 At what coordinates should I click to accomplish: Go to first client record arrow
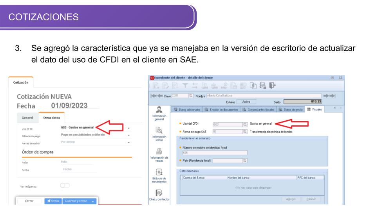click(154, 96)
